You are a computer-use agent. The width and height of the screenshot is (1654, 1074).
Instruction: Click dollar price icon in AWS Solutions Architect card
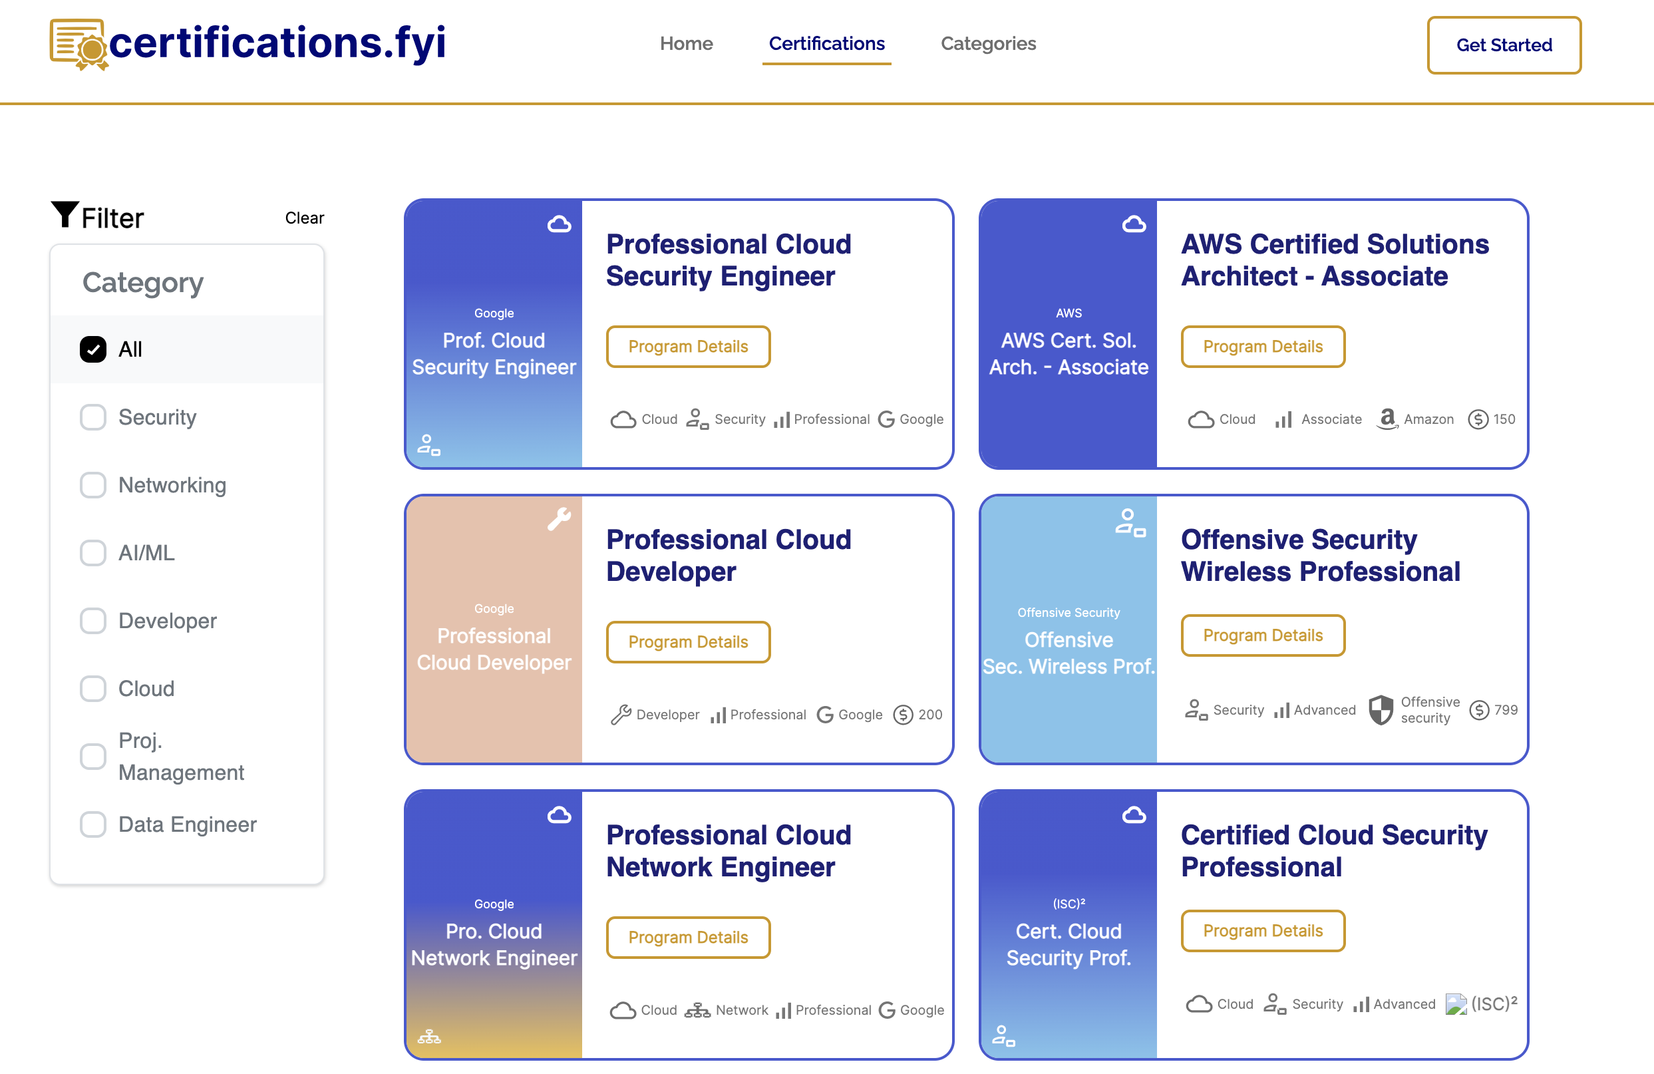(1478, 419)
